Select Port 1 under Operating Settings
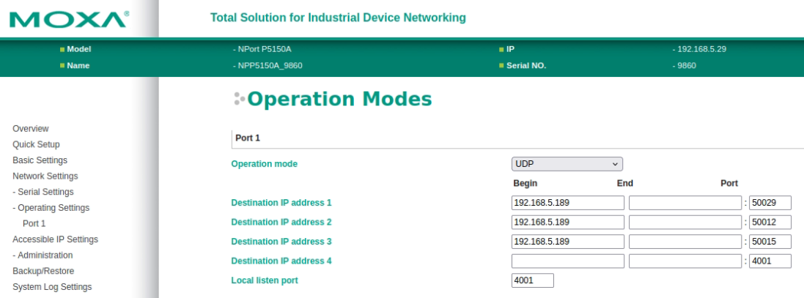804x298 pixels. coord(34,223)
